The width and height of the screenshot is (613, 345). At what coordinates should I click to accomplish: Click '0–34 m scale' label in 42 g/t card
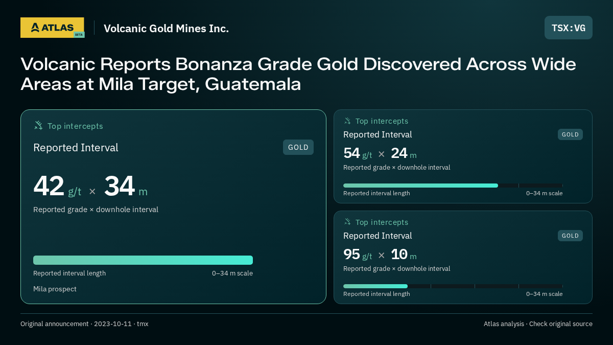[232, 273]
